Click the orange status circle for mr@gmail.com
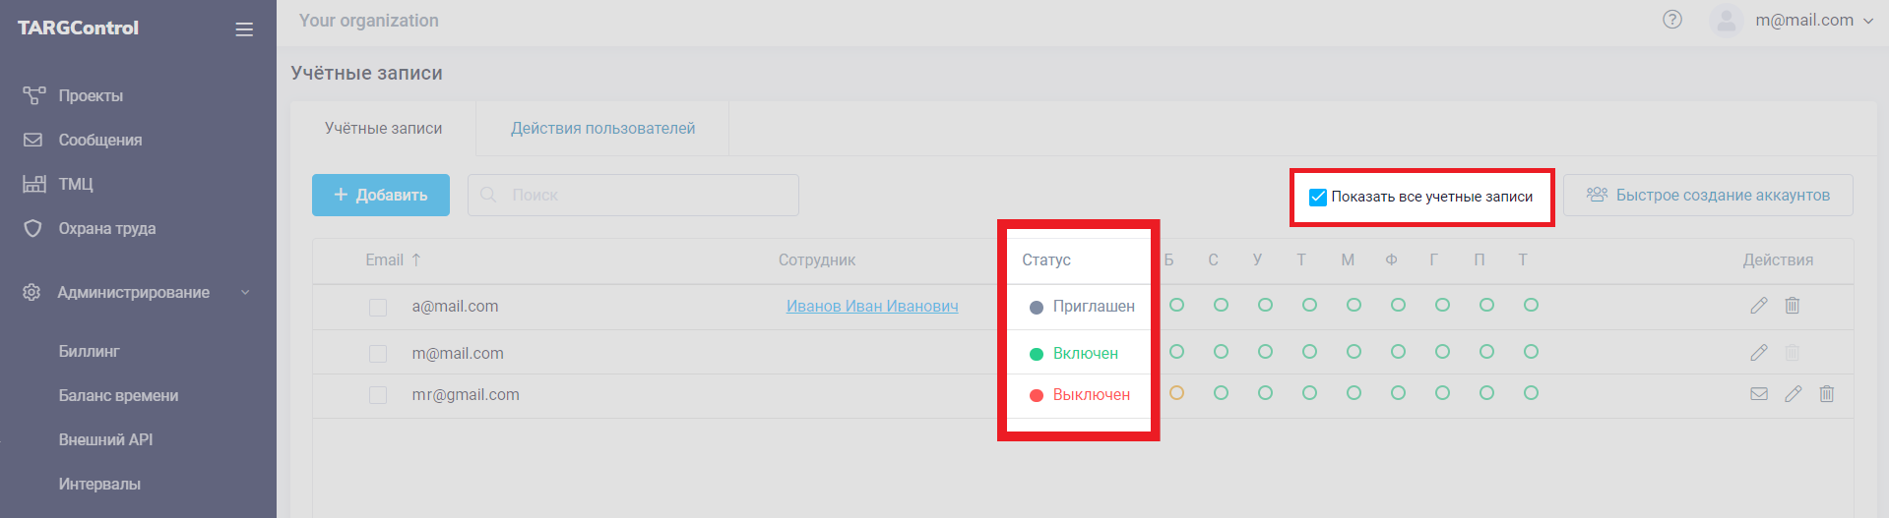The image size is (1889, 518). click(1176, 393)
